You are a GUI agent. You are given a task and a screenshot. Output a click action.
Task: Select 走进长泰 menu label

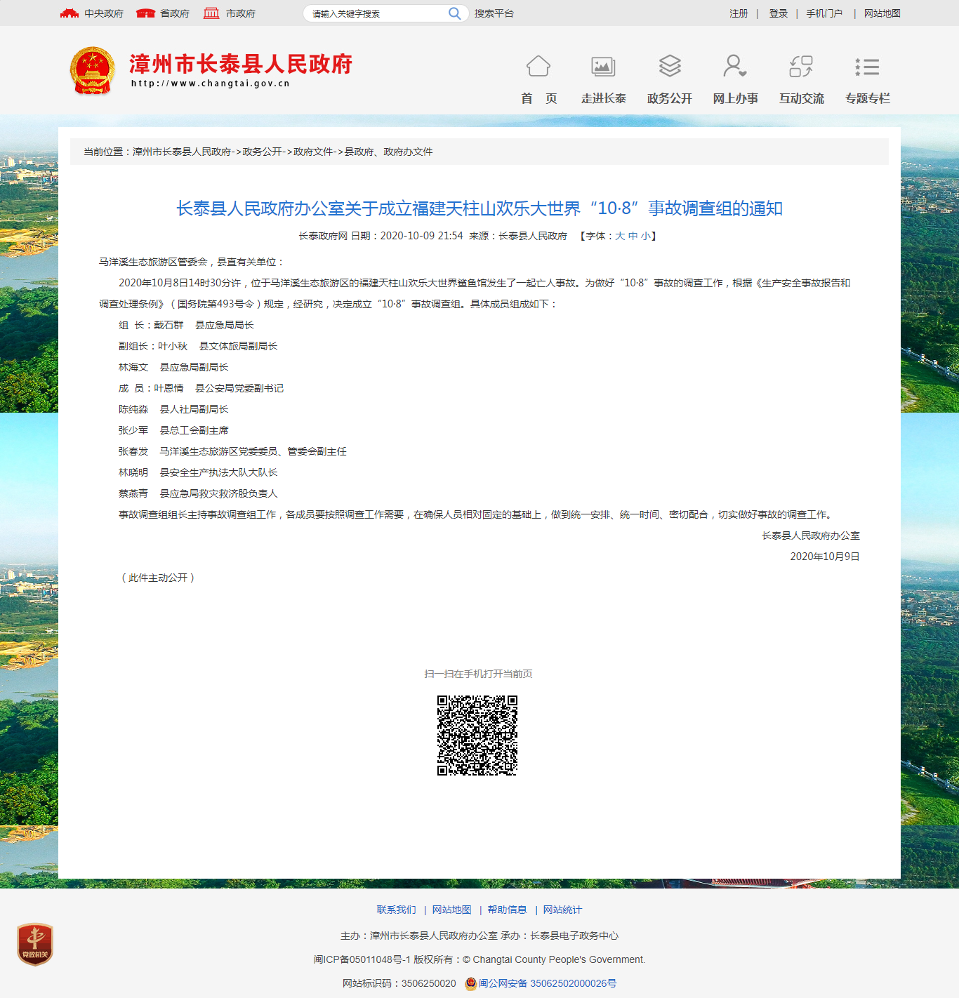click(x=603, y=98)
